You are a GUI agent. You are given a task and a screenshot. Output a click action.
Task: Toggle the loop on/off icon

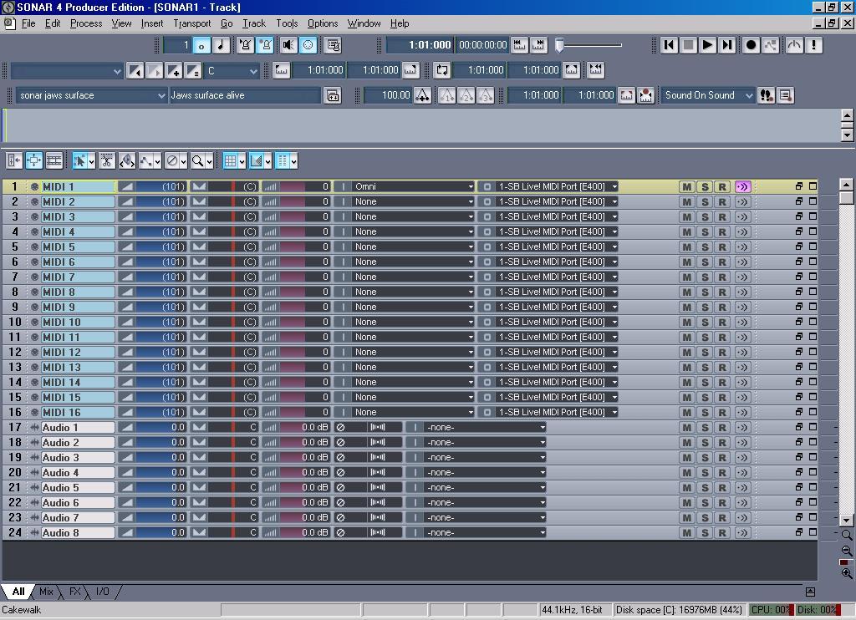pyautogui.click(x=442, y=70)
